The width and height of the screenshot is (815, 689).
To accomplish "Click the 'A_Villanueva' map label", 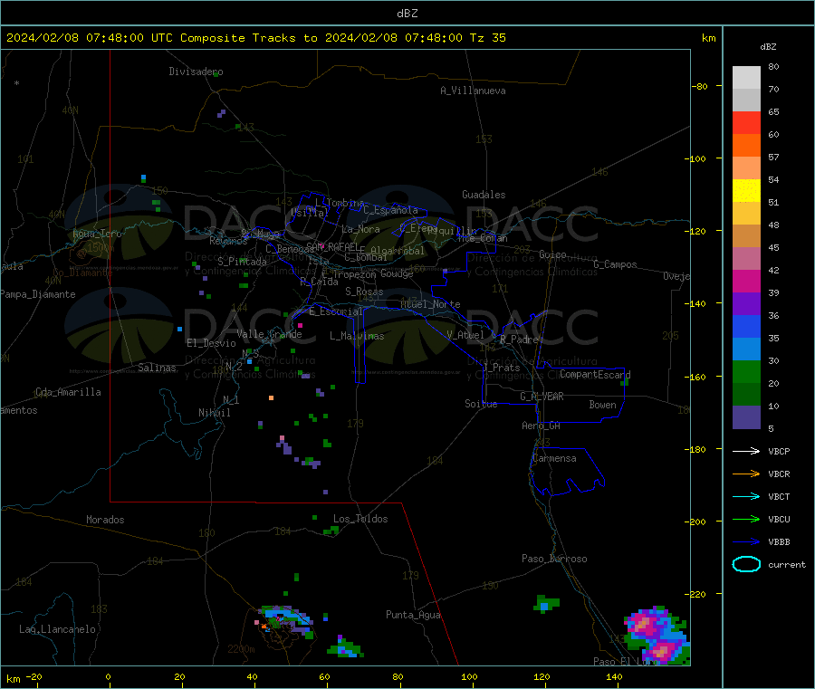I will click(x=473, y=91).
